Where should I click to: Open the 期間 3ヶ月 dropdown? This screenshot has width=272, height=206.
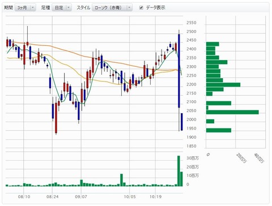(25, 8)
